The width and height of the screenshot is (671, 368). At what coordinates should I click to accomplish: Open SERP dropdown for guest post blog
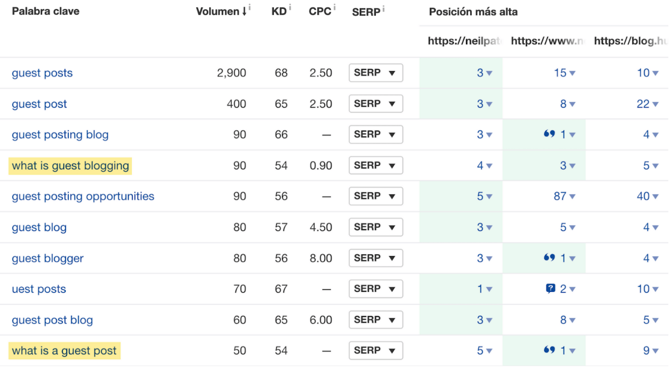coord(375,320)
